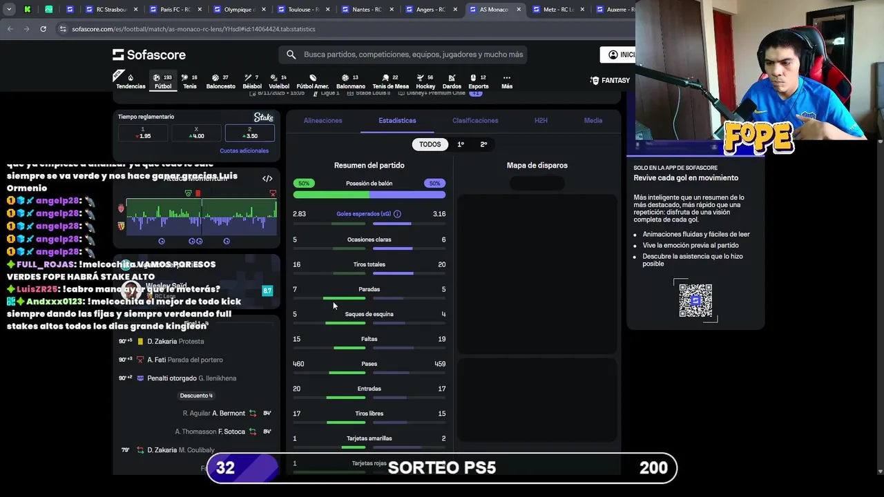884x497 pixels.
Task: Close the AS Monaco browser tab
Action: point(518,10)
